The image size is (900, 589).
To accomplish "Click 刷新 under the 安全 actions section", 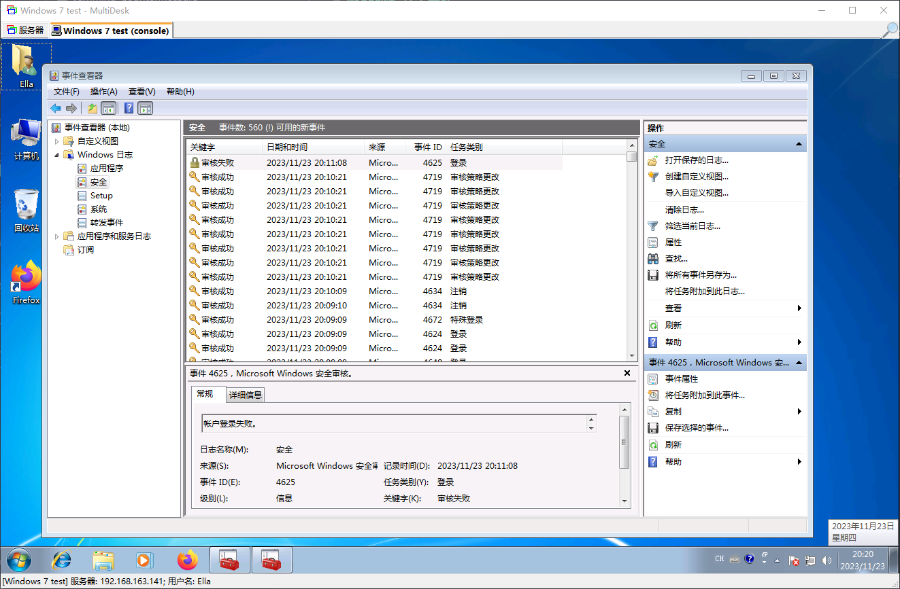I will (673, 325).
